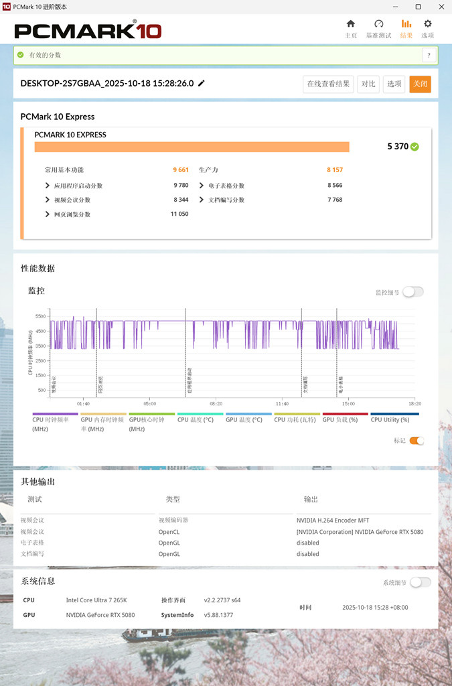Screen dimensions: 452x686
Task: Open Options (选项) gear icon
Action: click(x=427, y=25)
